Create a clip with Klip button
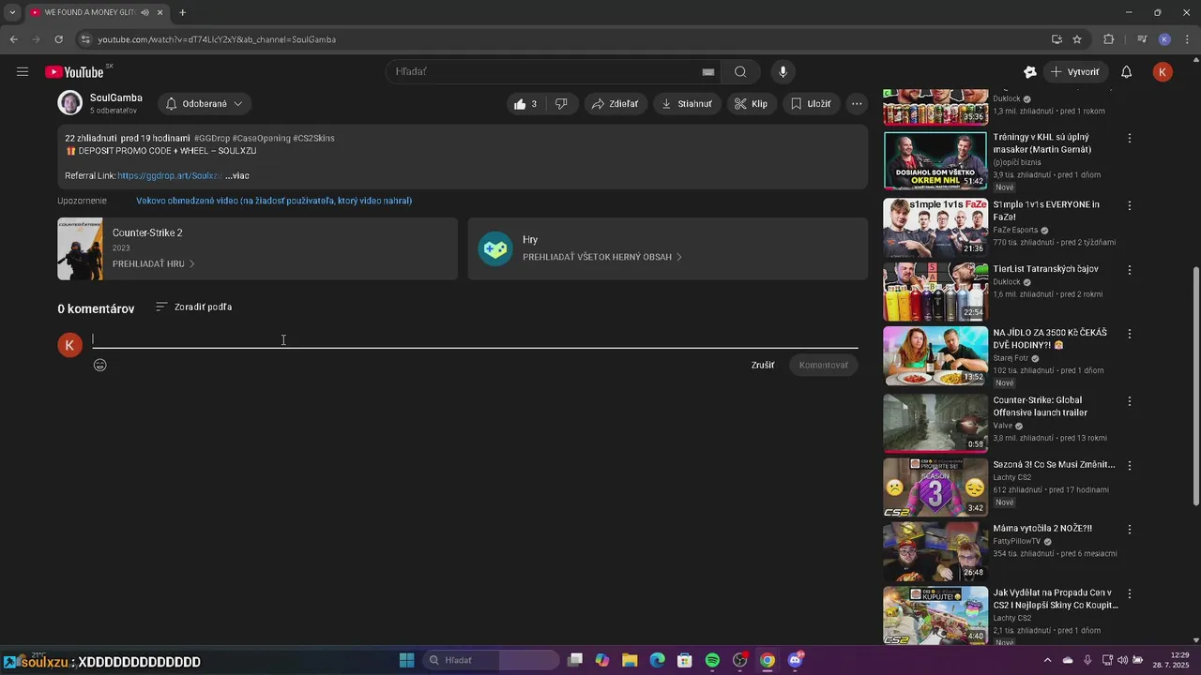Viewport: 1201px width, 675px height. click(x=751, y=104)
